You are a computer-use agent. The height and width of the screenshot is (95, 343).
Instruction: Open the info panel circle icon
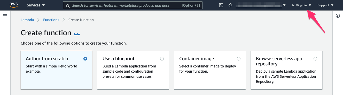338,16
